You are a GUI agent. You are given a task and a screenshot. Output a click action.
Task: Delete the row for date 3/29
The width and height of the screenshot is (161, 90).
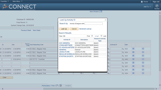coord(143,73)
